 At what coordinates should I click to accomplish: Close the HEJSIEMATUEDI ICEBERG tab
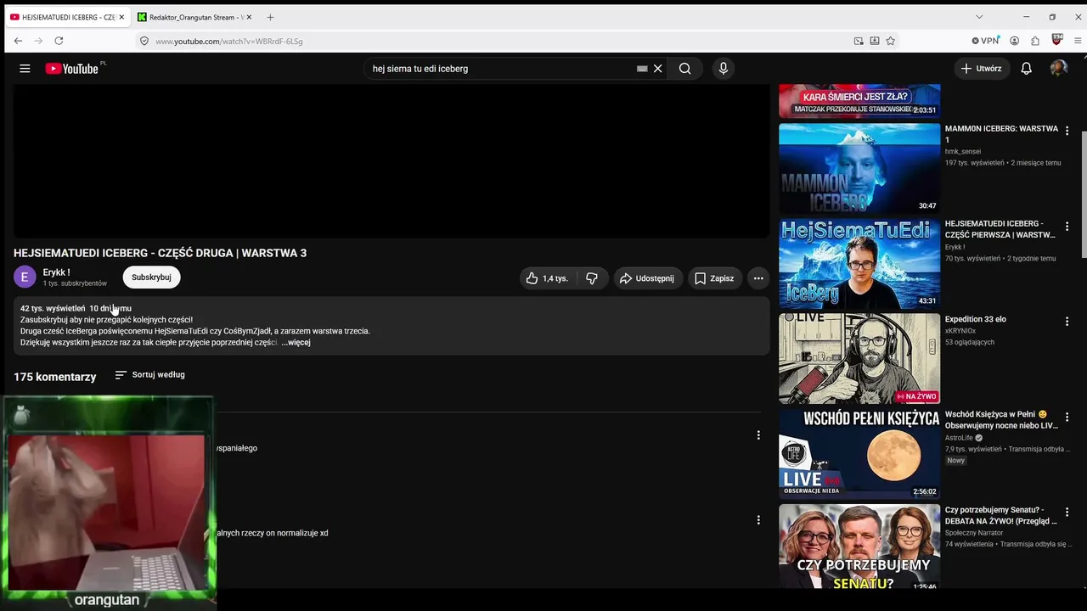[x=122, y=17]
